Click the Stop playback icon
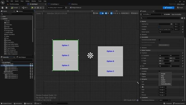The image size is (186, 105). tap(38, 8)
